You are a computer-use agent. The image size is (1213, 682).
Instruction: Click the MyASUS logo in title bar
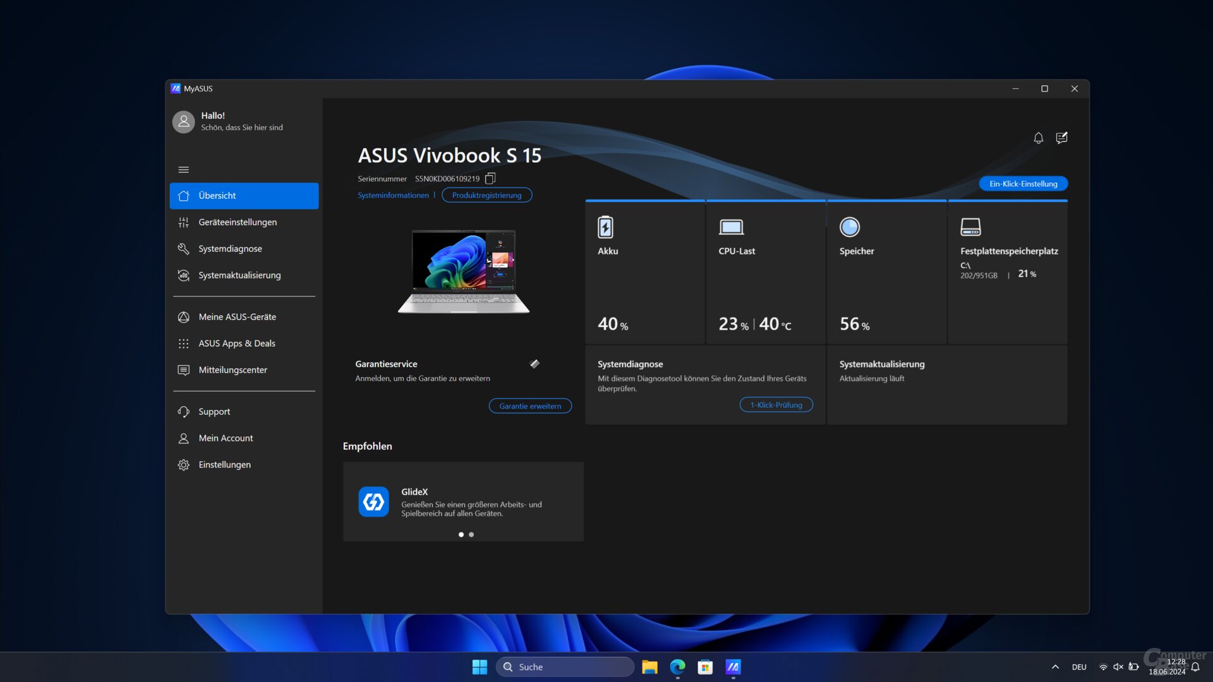coord(176,88)
